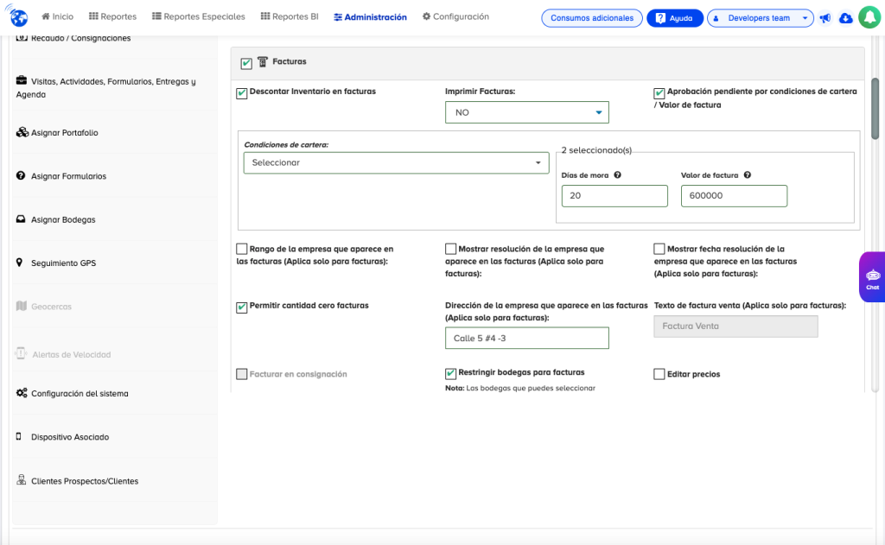
Task: Expand the Condiciones de cartera selector
Action: (396, 162)
